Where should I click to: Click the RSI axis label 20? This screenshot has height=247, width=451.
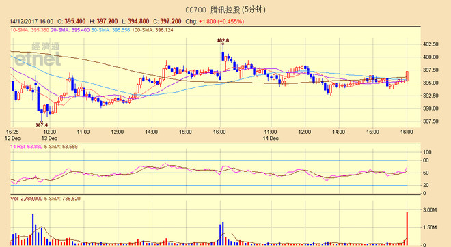(x=426, y=186)
